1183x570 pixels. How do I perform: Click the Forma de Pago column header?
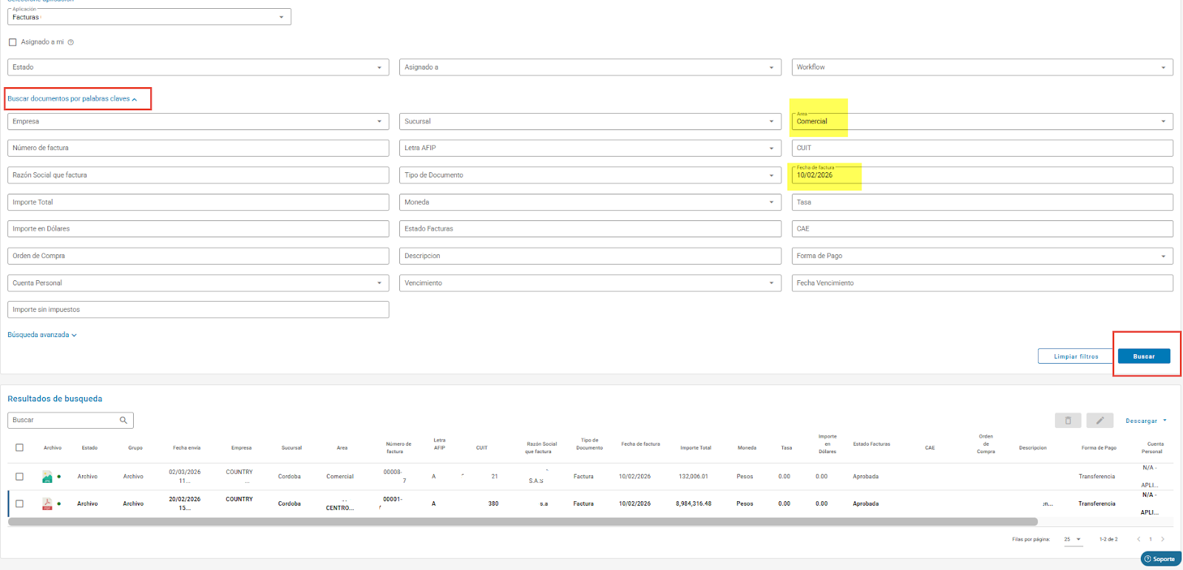tap(1099, 448)
